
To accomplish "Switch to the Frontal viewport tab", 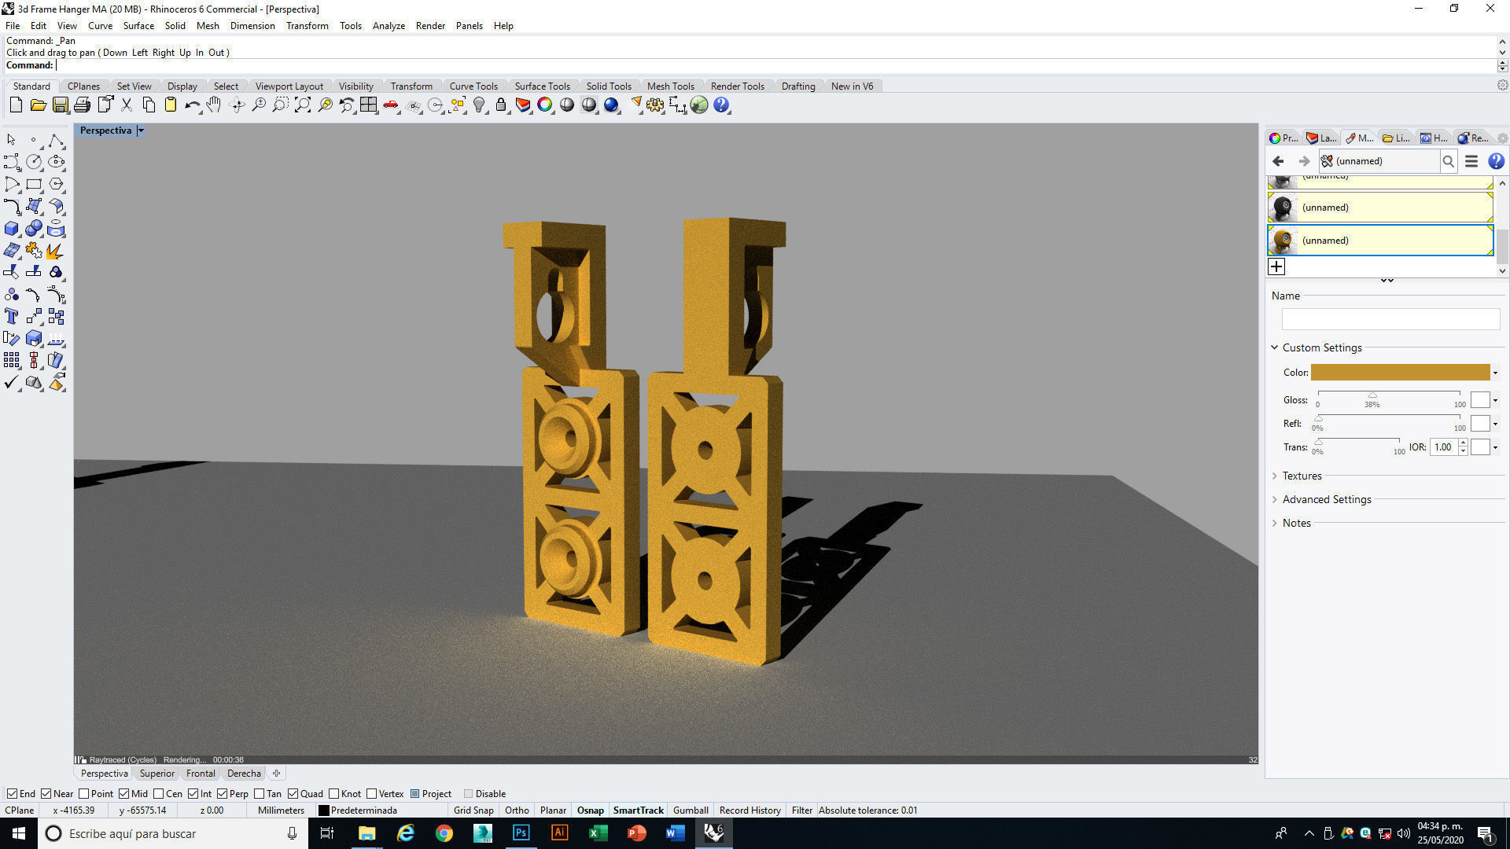I will 201,773.
